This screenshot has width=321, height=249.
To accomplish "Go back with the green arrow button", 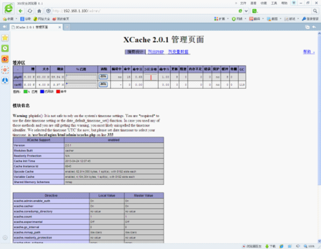I will coord(20,11).
